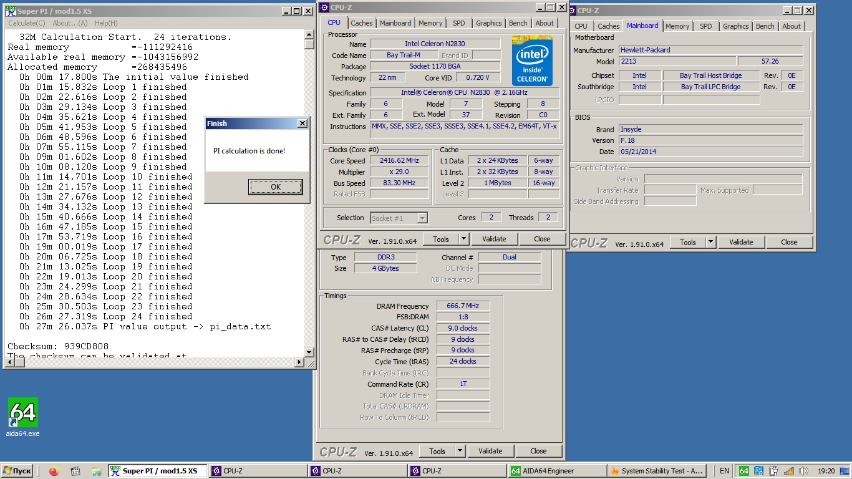Select the Mainboard tab in the front CPU-Z window

coord(395,23)
